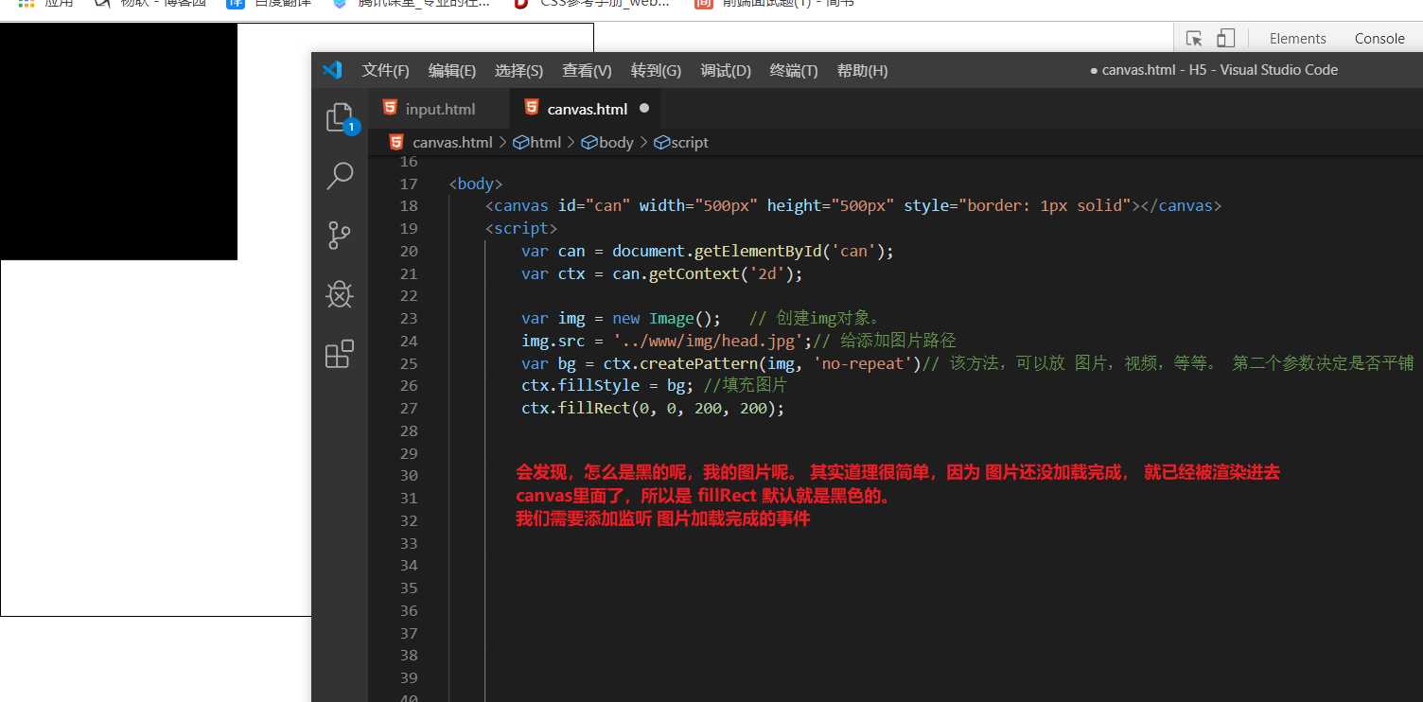The height and width of the screenshot is (702, 1423).
Task: Open the 帮助(H) menu
Action: (x=862, y=71)
